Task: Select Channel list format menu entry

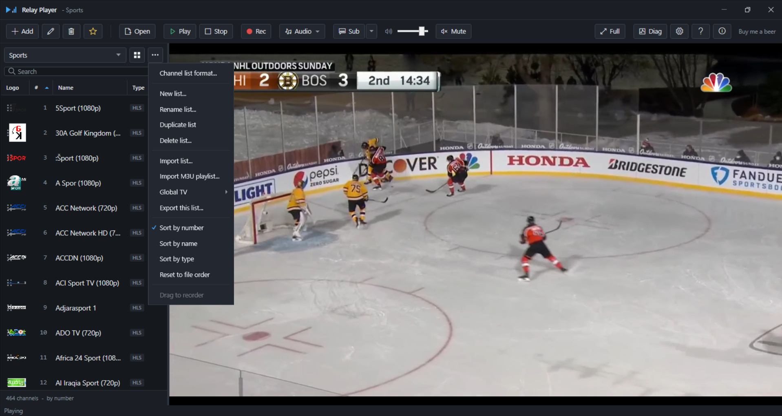Action: tap(191, 73)
